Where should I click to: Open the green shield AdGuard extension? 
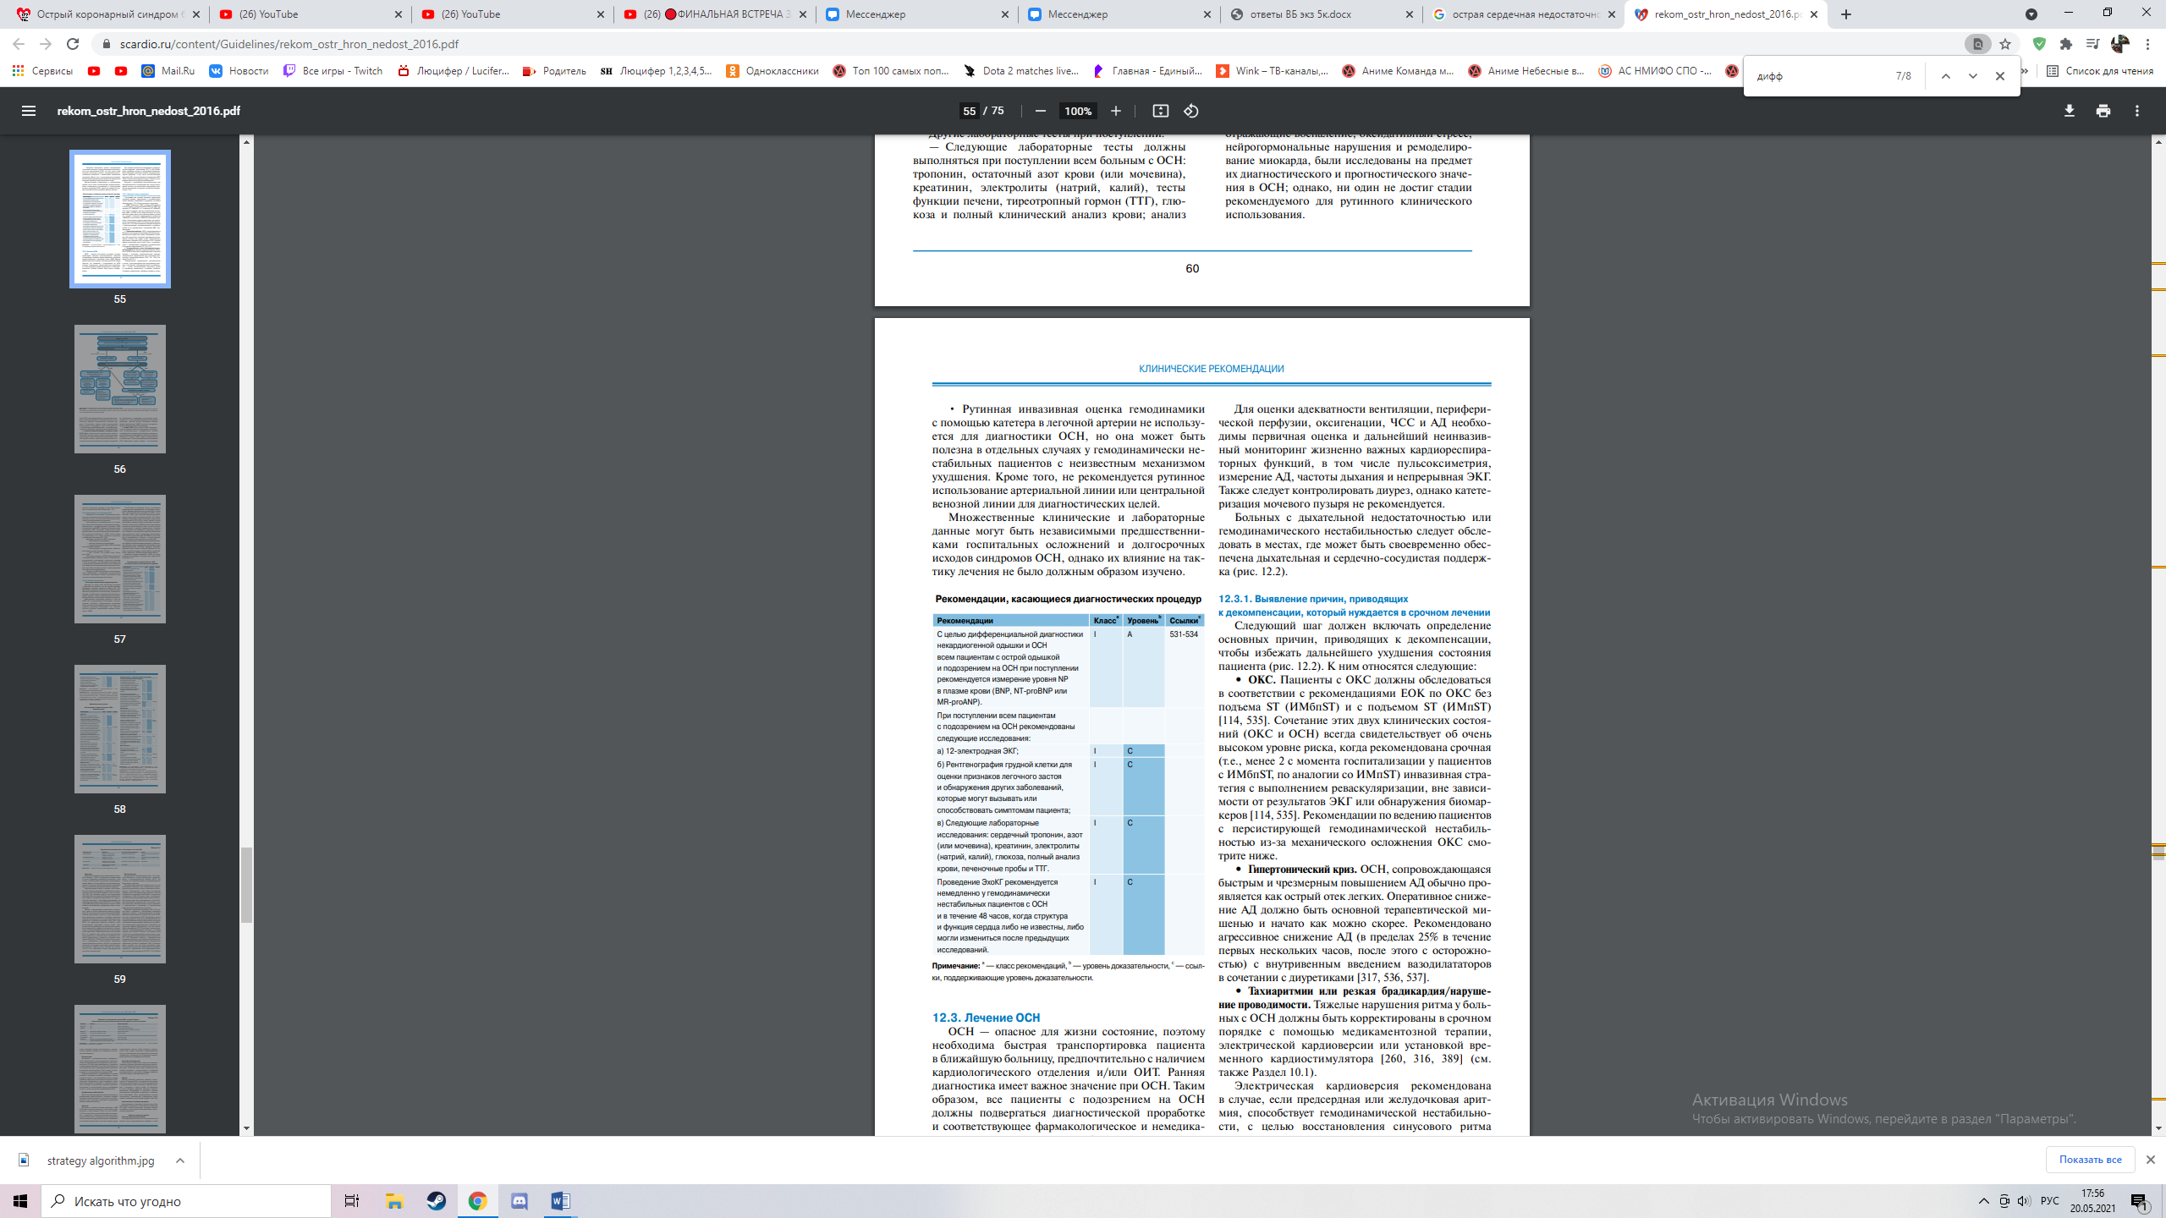[x=2039, y=44]
